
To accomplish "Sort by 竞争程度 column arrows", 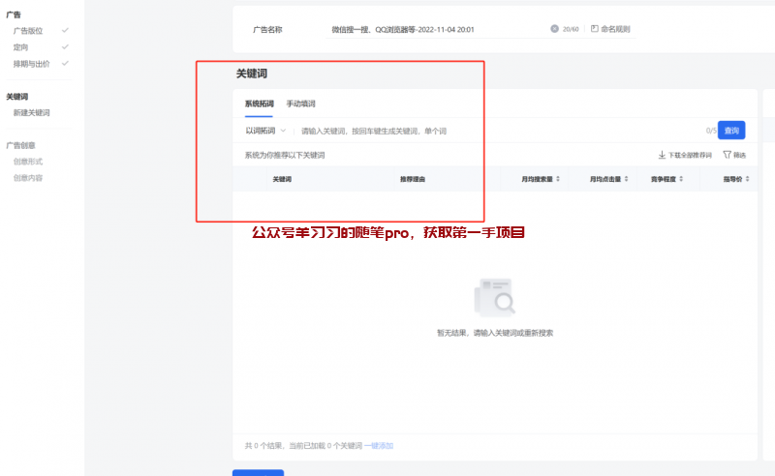I will click(x=681, y=179).
